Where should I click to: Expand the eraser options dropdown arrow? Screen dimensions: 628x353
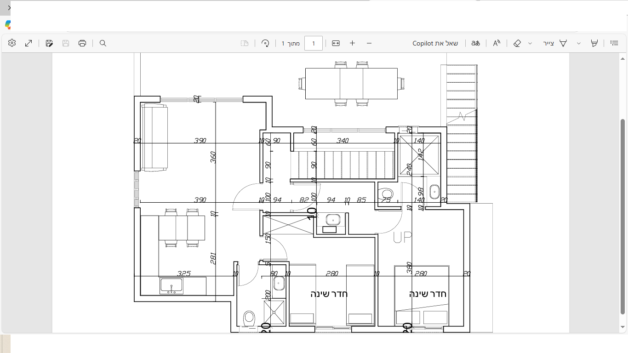point(530,43)
